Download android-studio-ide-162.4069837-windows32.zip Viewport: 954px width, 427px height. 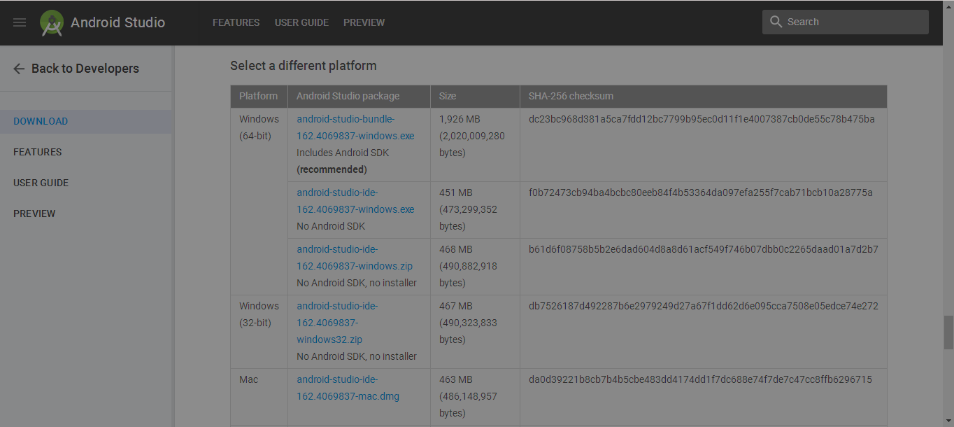tap(337, 323)
